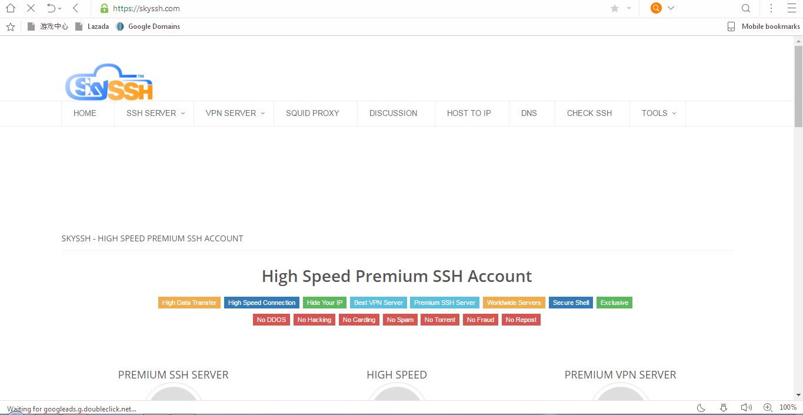Go back with the left chevron icon

point(75,8)
